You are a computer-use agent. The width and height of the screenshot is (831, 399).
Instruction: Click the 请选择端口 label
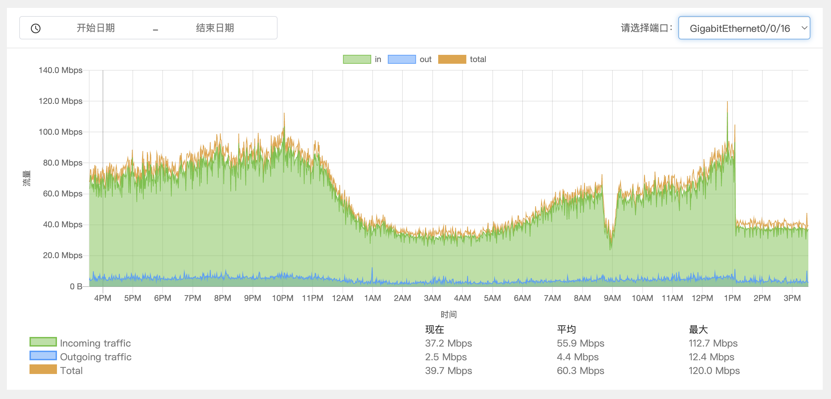pyautogui.click(x=646, y=28)
